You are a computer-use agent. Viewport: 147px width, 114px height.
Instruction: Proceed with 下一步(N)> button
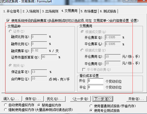click(x=103, y=99)
